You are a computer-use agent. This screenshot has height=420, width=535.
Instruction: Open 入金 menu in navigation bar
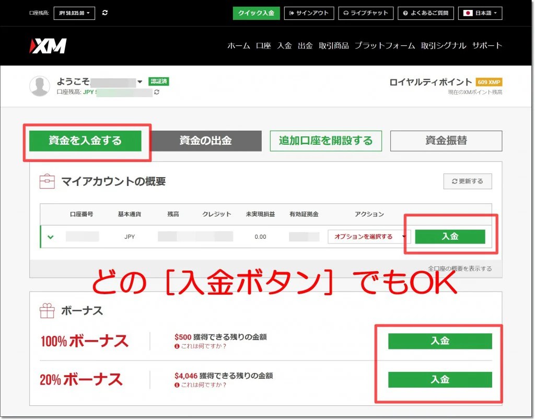pyautogui.click(x=284, y=46)
